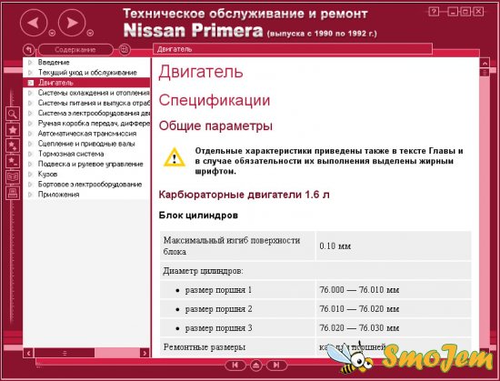Click heading Спецификации
This screenshot has width=500, height=381.
tap(215, 100)
